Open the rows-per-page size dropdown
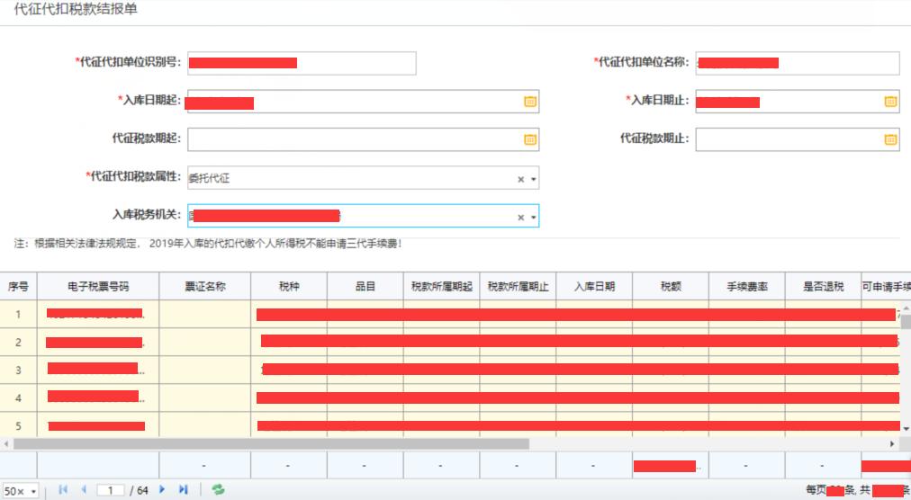Screen dimensions: 911x500 [22, 491]
